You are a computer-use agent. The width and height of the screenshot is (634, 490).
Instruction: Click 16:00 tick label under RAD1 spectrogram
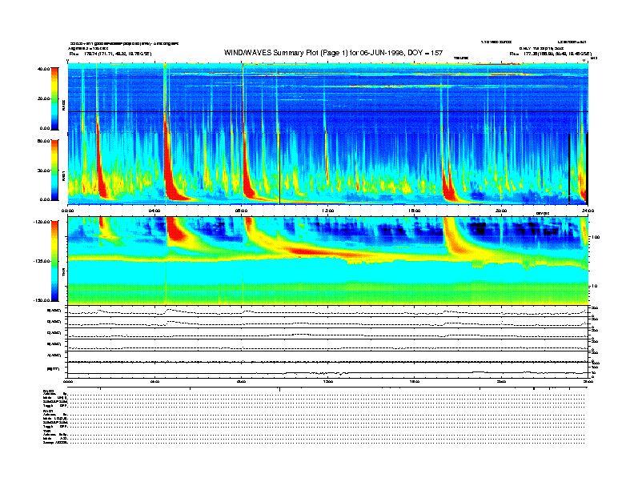click(x=415, y=211)
